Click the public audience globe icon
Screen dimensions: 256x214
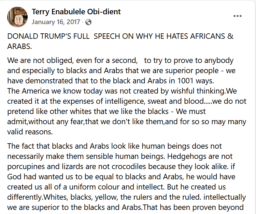click(88, 22)
